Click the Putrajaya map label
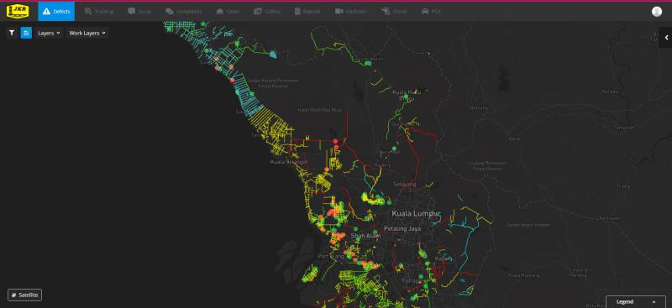Screen dimensions: 672x308 coord(413,280)
